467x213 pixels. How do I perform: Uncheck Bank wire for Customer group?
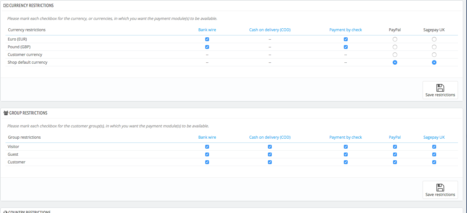(207, 162)
